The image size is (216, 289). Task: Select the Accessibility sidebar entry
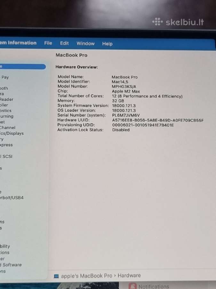5,246
